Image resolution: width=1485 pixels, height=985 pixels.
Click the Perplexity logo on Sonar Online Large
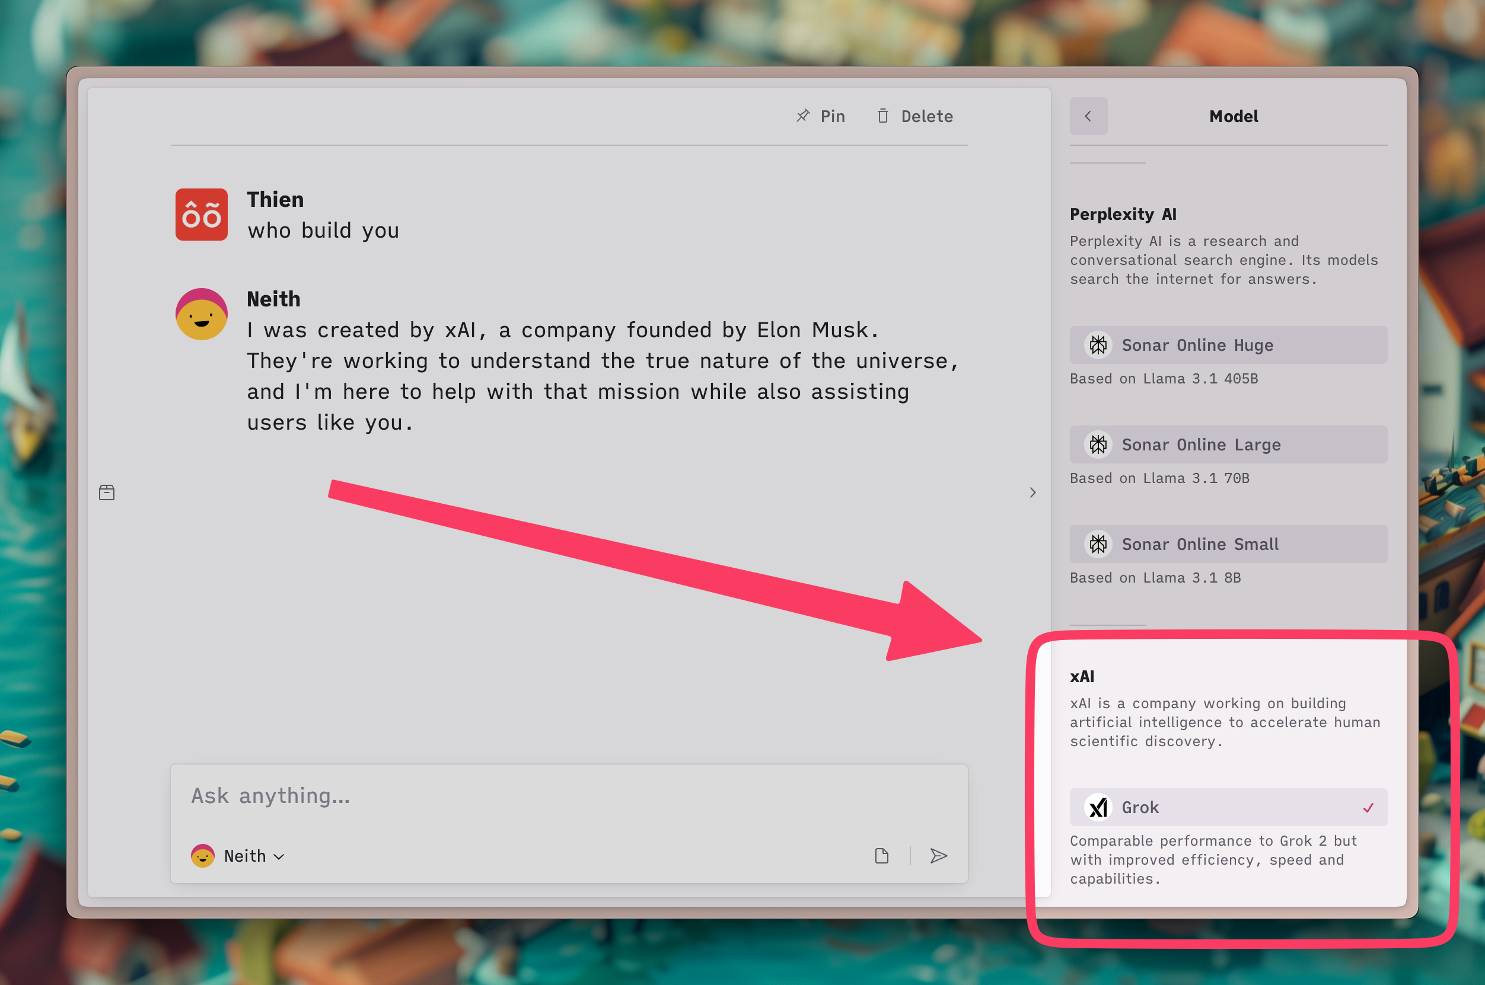point(1098,444)
